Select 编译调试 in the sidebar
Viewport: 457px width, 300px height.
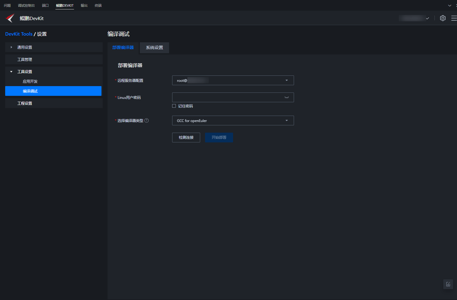pos(53,91)
